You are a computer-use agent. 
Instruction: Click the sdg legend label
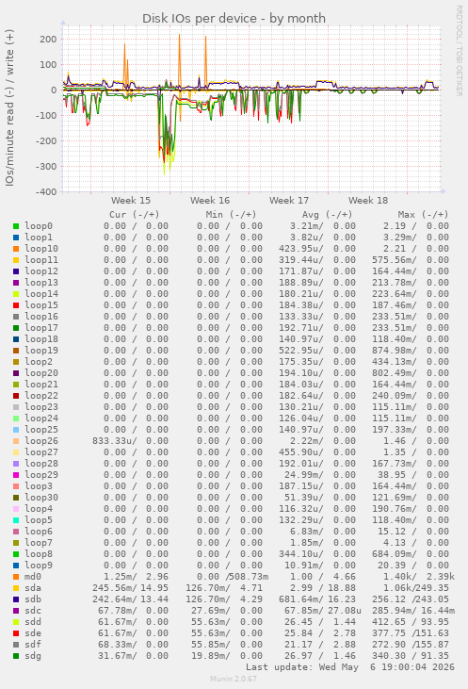tap(33, 656)
